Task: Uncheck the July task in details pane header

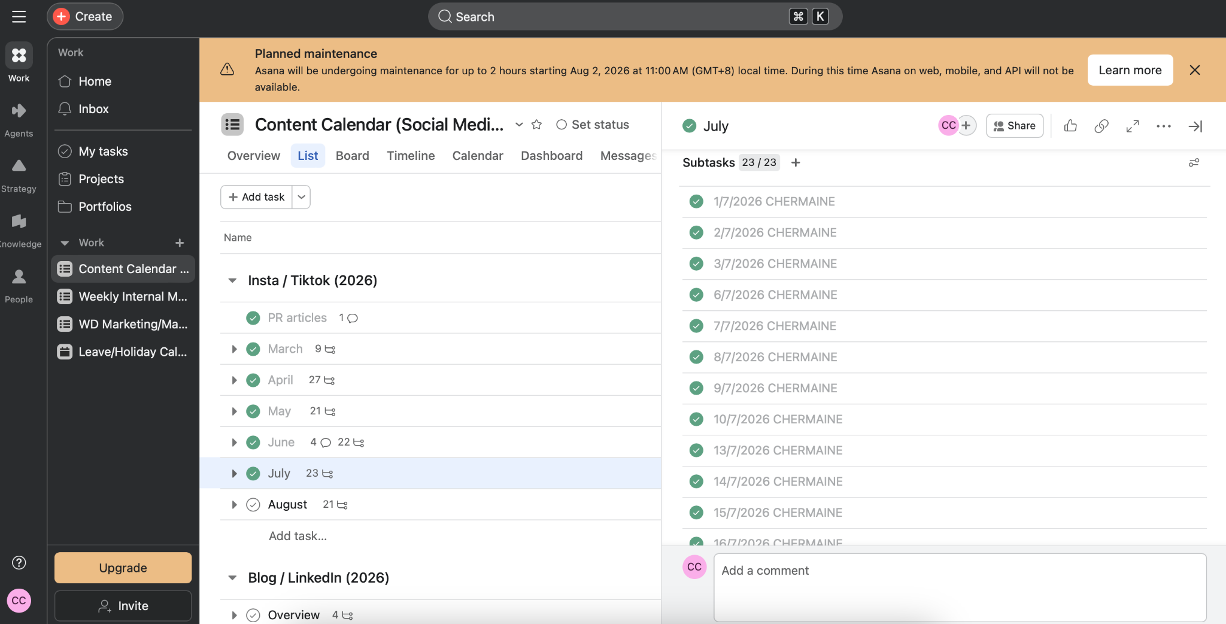Action: pos(690,126)
